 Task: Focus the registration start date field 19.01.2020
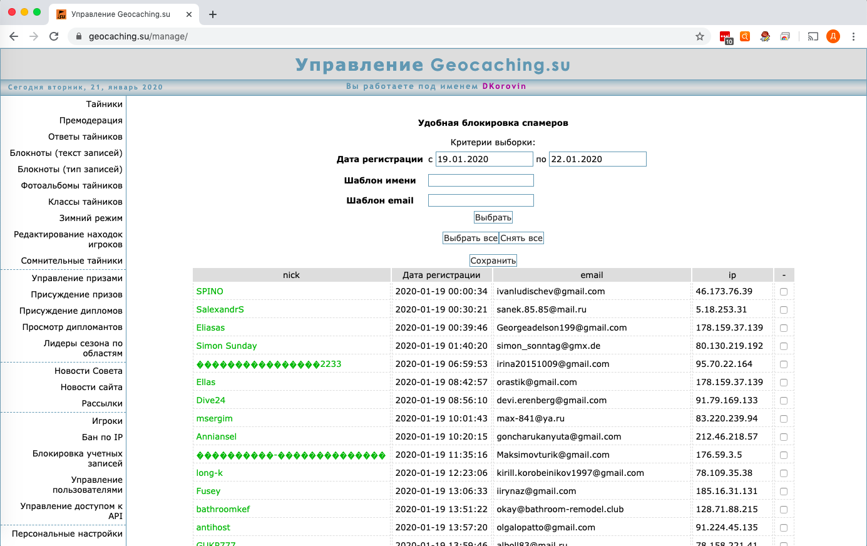484,159
